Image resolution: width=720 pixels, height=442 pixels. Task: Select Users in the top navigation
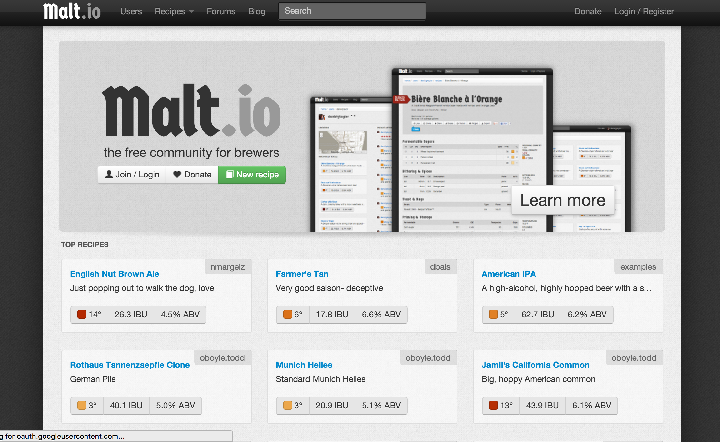click(x=131, y=11)
